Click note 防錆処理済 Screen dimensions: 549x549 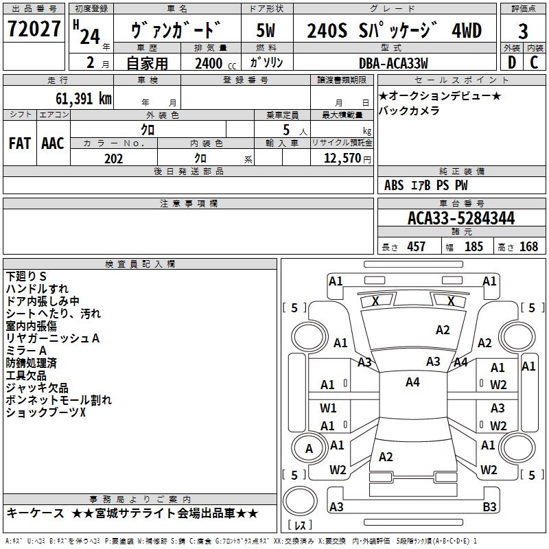coord(32,363)
